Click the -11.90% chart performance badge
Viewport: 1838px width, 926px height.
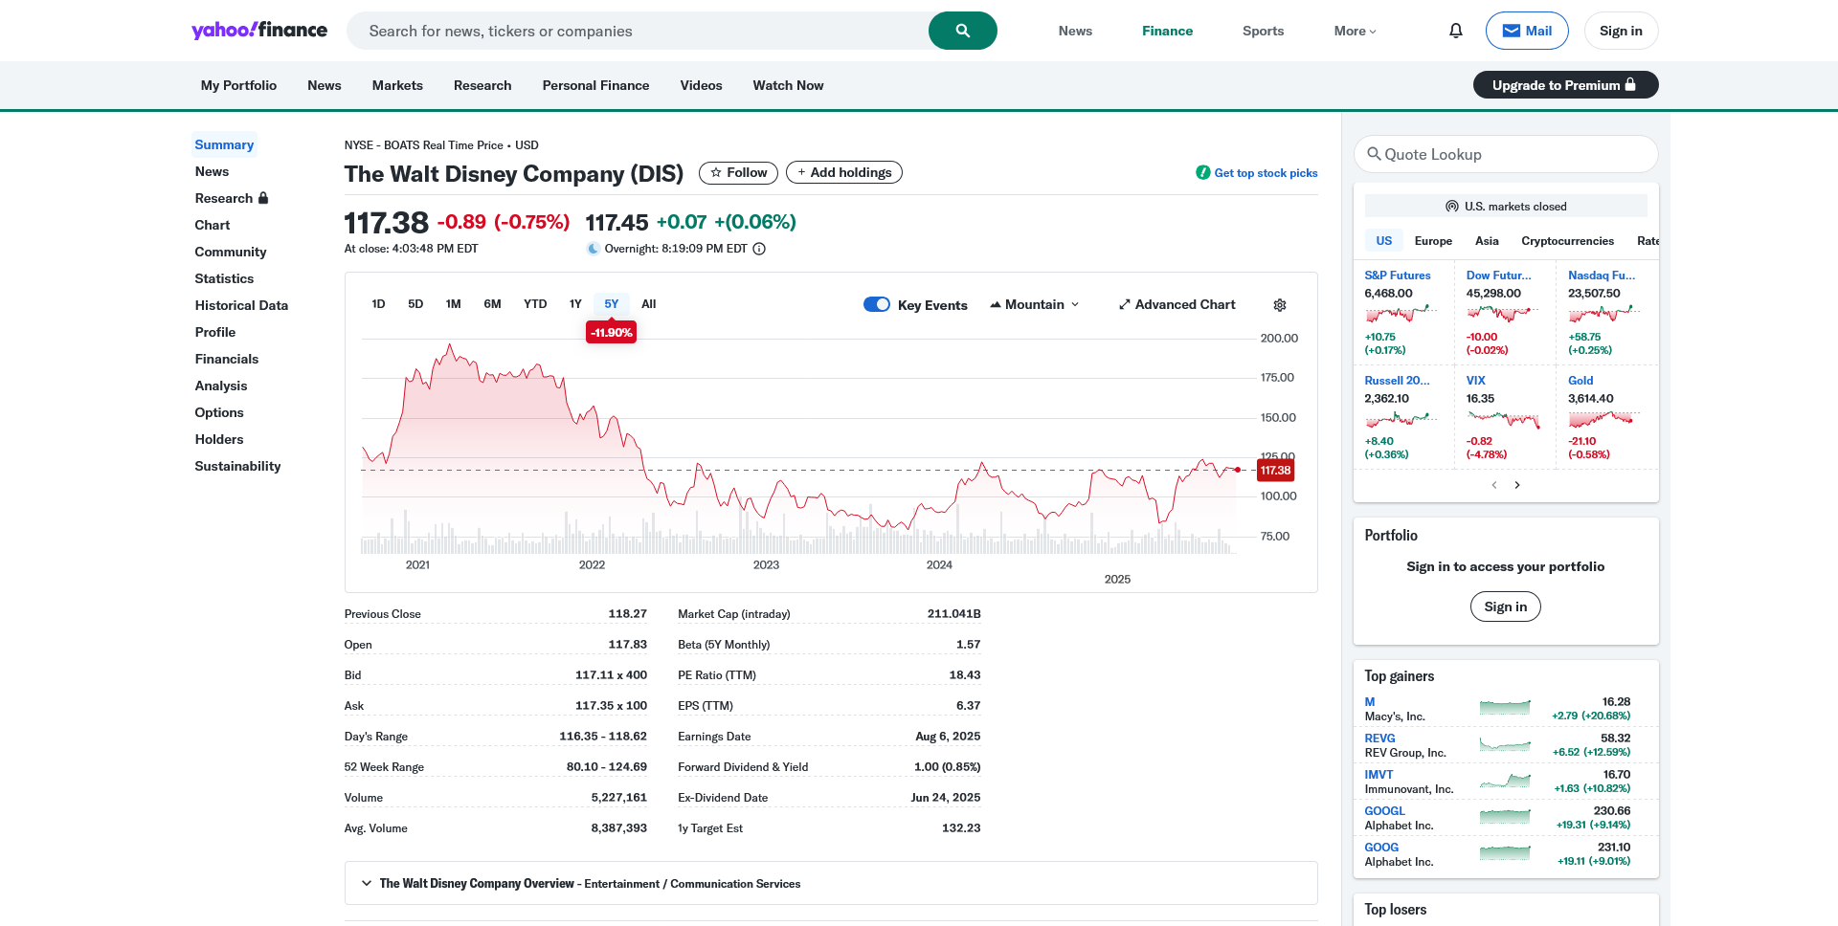pos(611,332)
